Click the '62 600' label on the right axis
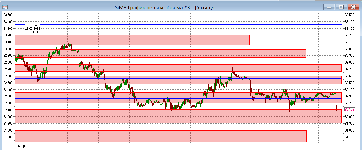 pyautogui.click(x=350, y=76)
